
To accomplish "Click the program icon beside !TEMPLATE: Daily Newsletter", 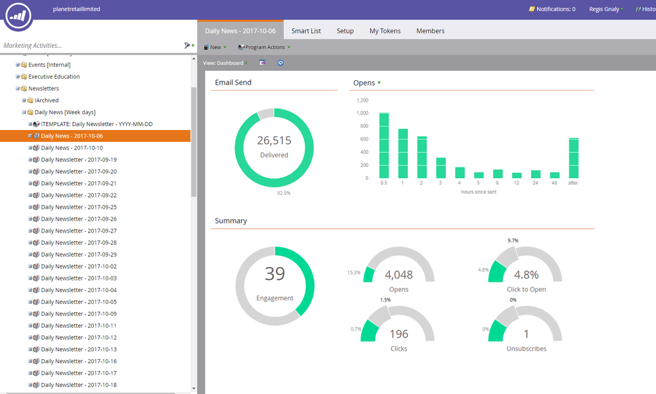I will point(36,124).
